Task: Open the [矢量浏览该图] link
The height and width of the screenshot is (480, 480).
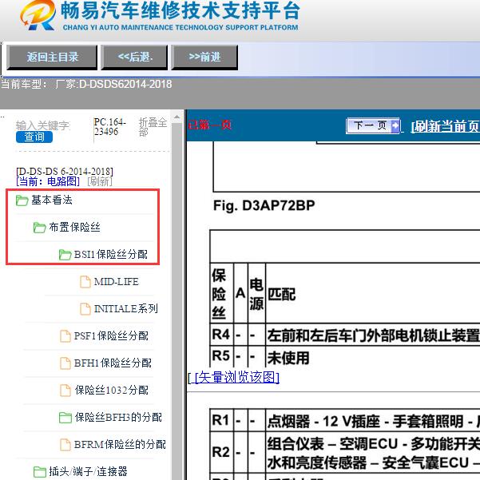Action: [236, 378]
